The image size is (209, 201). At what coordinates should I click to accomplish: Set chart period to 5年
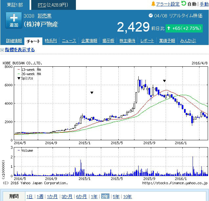point(116,196)
